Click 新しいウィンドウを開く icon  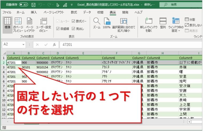149,25
